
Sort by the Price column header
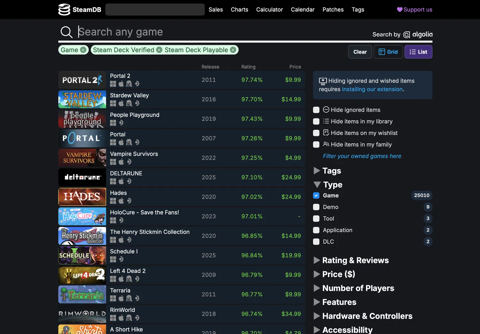click(295, 67)
